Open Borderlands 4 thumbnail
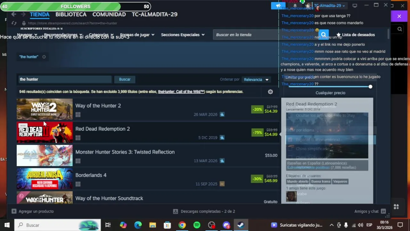Viewport: 410px width, 231px height. click(45, 179)
